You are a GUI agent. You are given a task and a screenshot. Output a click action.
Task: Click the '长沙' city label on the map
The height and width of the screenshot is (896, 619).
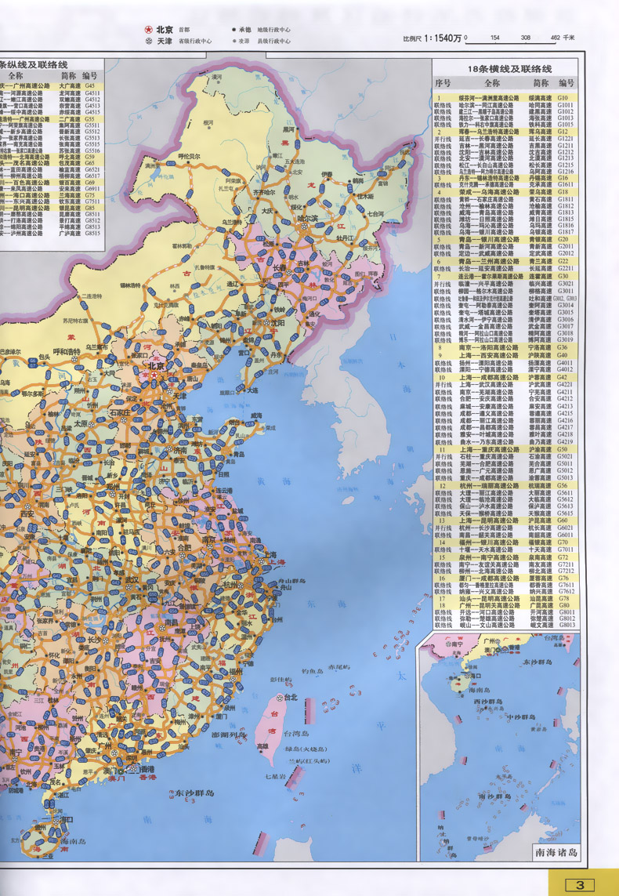(94, 640)
